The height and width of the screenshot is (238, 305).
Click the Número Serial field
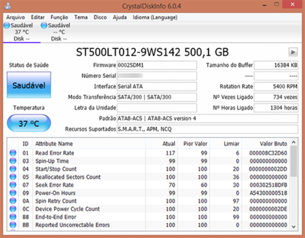[157, 76]
